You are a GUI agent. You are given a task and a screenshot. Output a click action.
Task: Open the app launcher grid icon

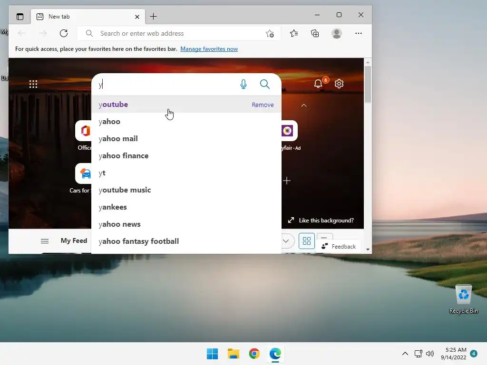33,84
